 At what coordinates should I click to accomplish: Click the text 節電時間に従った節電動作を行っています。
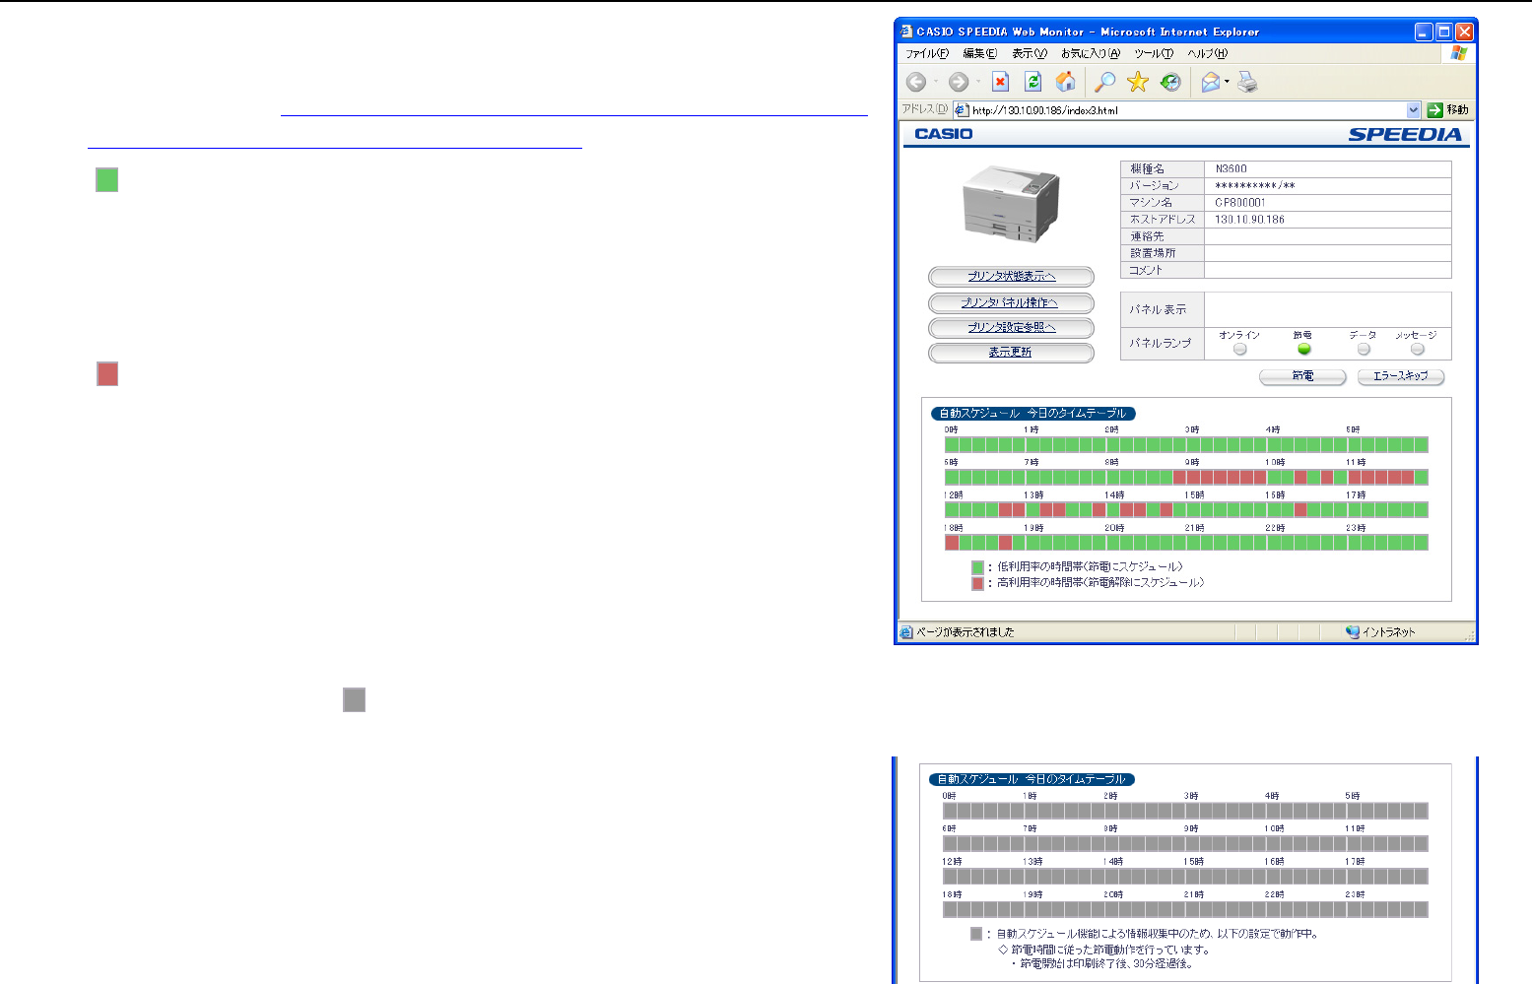tap(1110, 950)
